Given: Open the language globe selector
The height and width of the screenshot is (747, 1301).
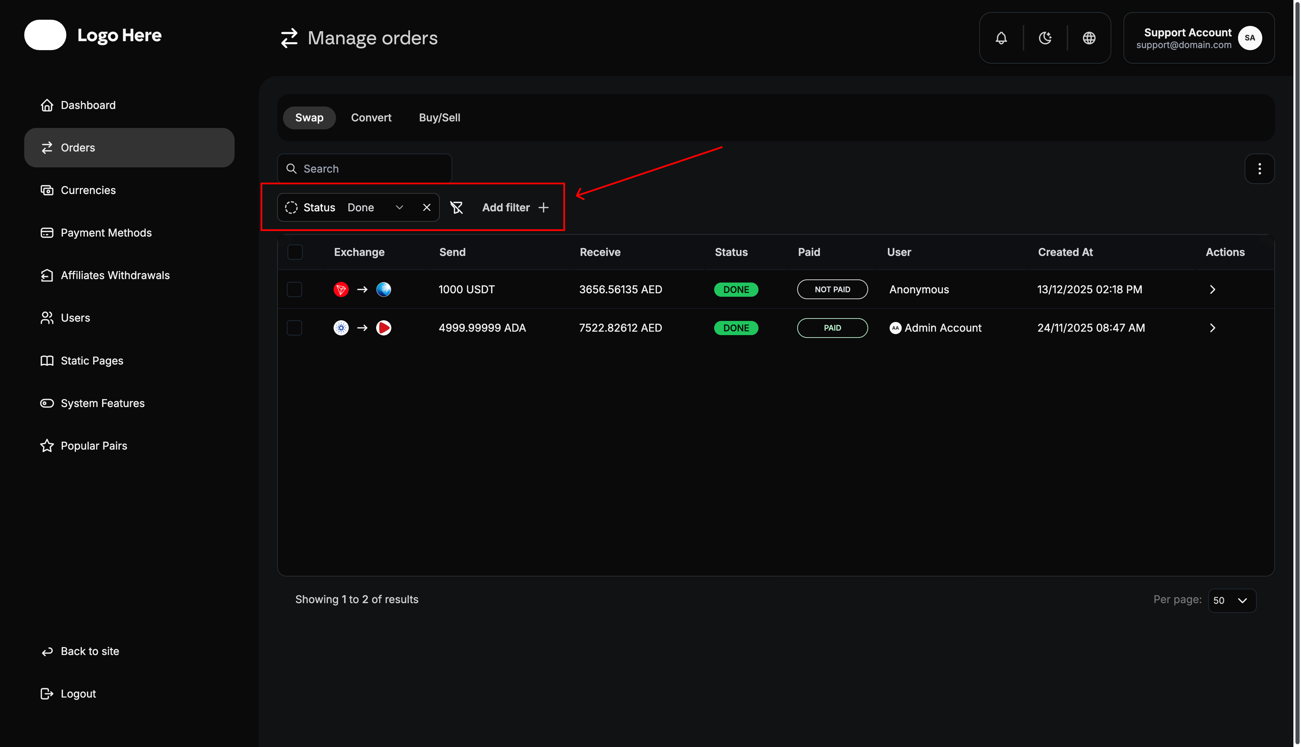Looking at the screenshot, I should 1089,37.
